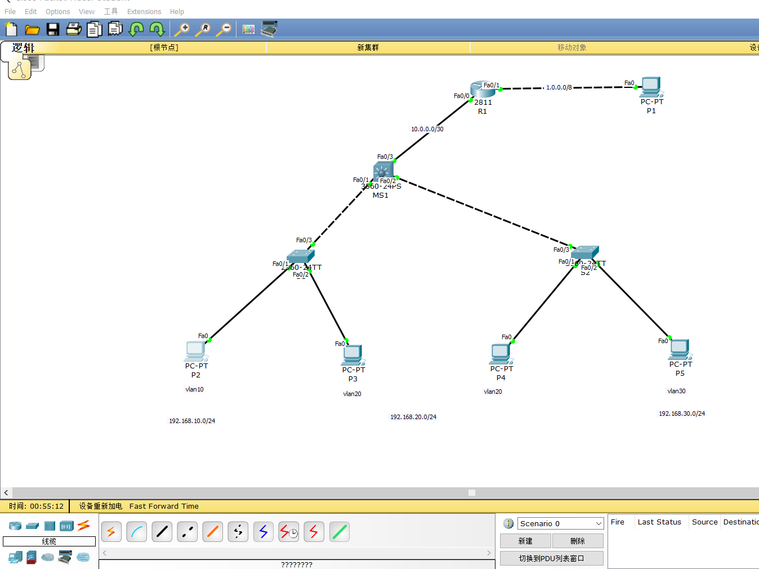
Task: Choose the orange Fiber cable
Action: coord(213,532)
